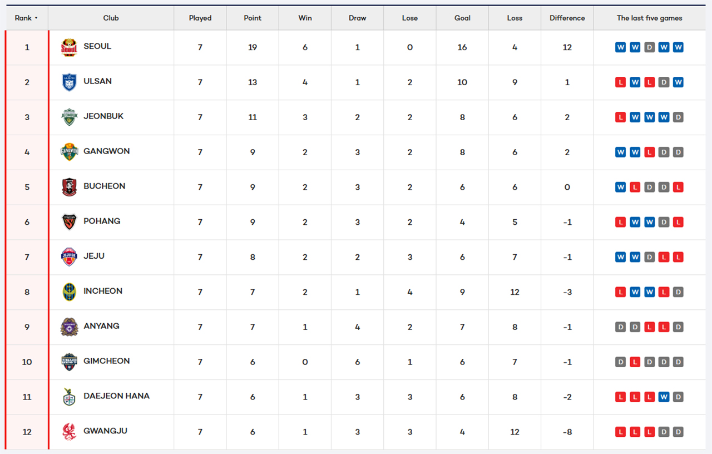Click the Gwangju club crest
Screen dimensions: 712x454
pyautogui.click(x=69, y=432)
